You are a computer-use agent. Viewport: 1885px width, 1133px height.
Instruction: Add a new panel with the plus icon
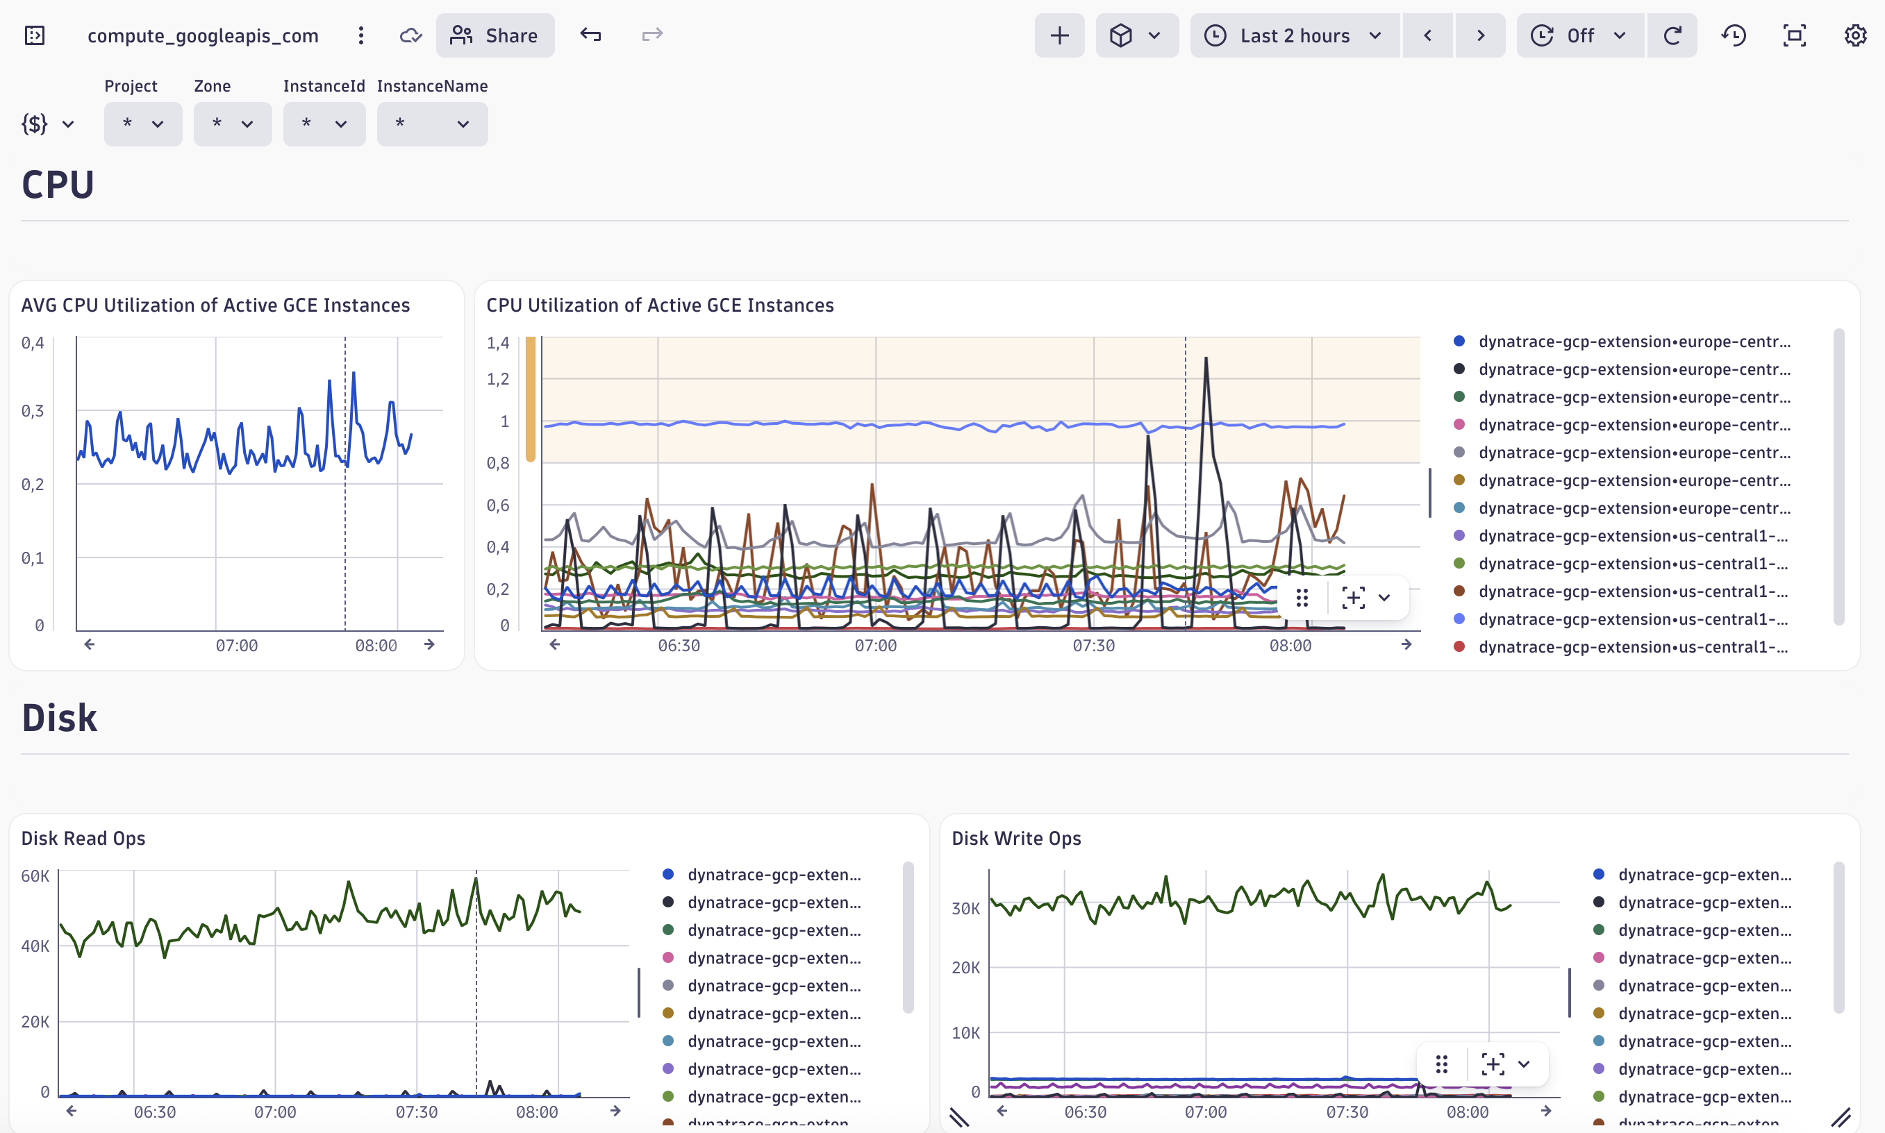[1059, 35]
